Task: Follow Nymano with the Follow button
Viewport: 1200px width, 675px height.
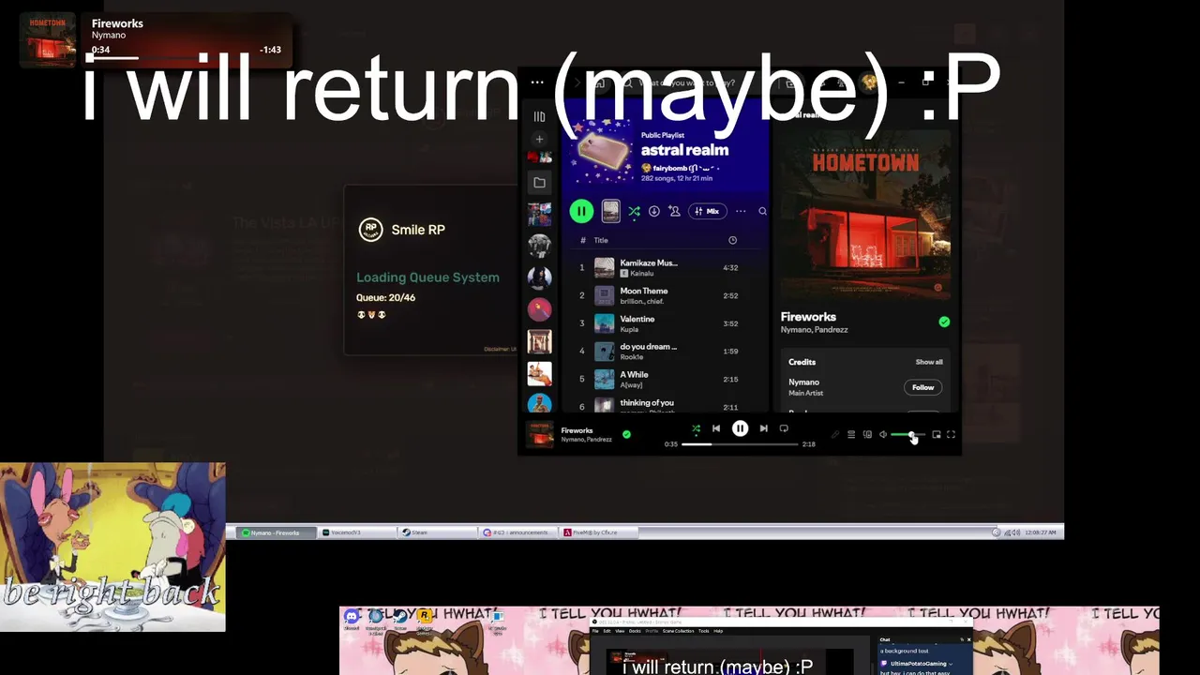Action: [x=923, y=387]
